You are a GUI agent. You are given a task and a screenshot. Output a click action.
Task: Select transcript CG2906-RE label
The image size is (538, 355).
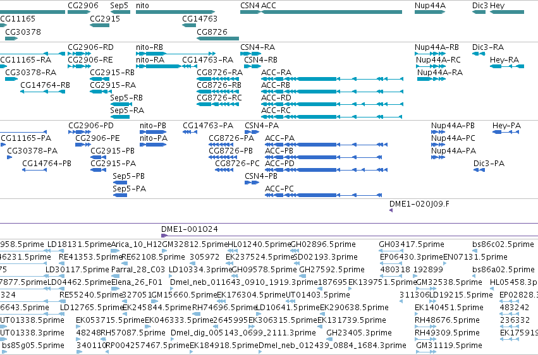pos(90,59)
